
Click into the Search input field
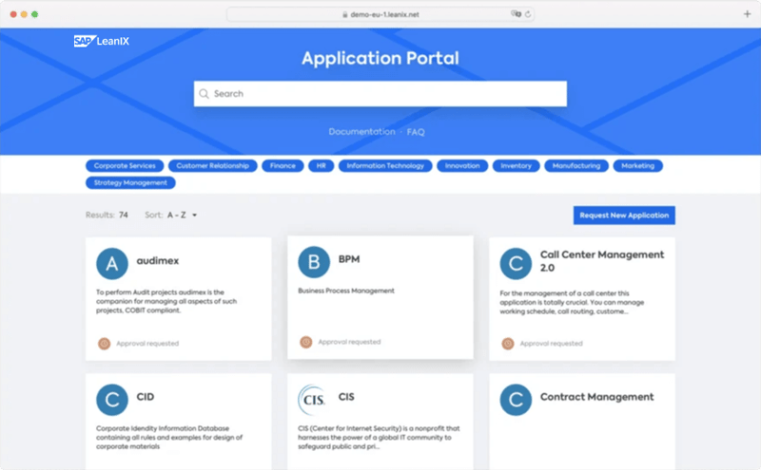pos(380,94)
